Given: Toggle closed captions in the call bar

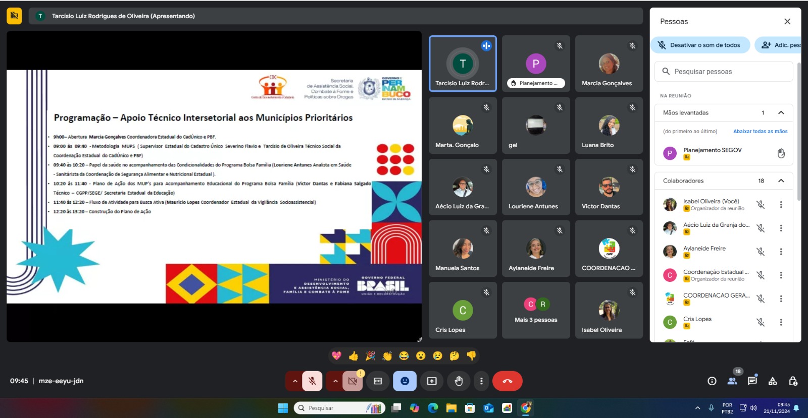Looking at the screenshot, I should [378, 381].
